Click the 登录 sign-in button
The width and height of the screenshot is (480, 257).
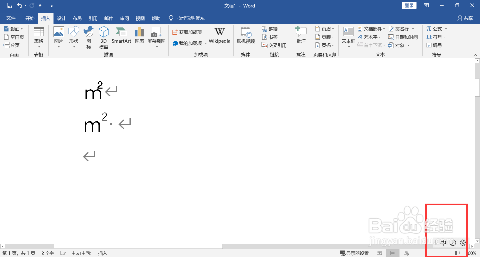coord(409,5)
